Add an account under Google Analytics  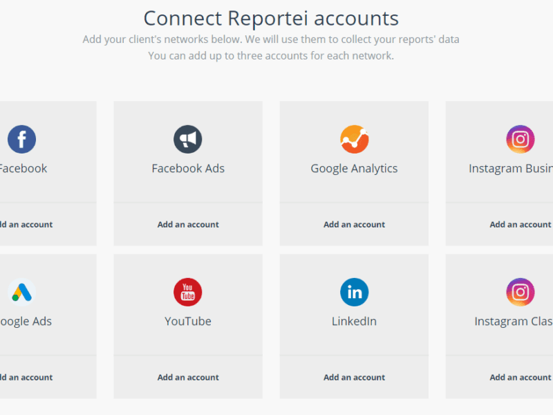354,224
